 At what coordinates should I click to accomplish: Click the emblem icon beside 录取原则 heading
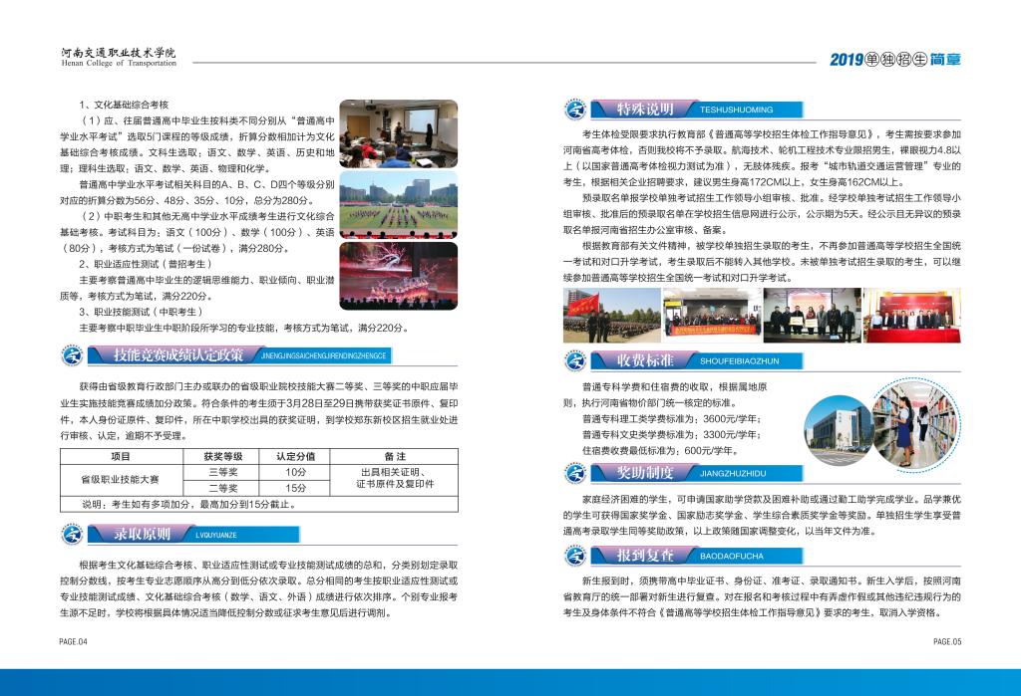[x=74, y=535]
